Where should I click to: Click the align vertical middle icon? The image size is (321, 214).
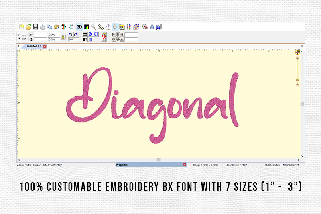[x=118, y=39]
